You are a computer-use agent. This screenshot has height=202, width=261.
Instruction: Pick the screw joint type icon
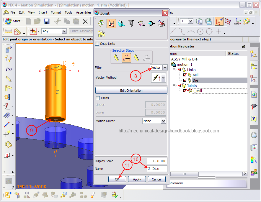(131, 24)
